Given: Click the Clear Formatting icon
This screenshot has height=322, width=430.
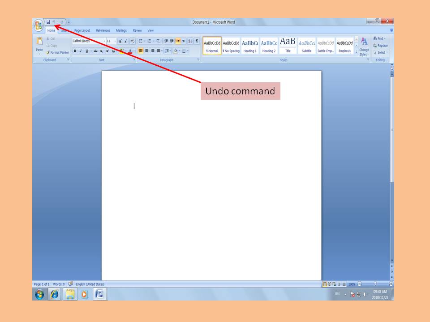Looking at the screenshot, I should 133,41.
